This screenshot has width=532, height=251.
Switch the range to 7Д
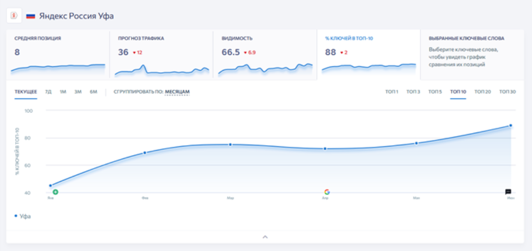tap(48, 92)
